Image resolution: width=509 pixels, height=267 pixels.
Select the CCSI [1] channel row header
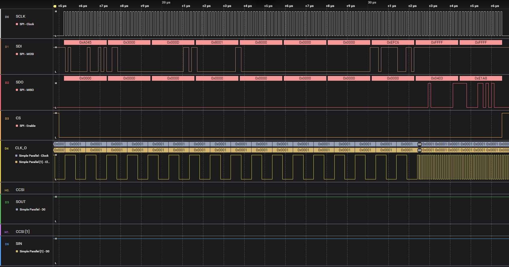tap(23, 232)
